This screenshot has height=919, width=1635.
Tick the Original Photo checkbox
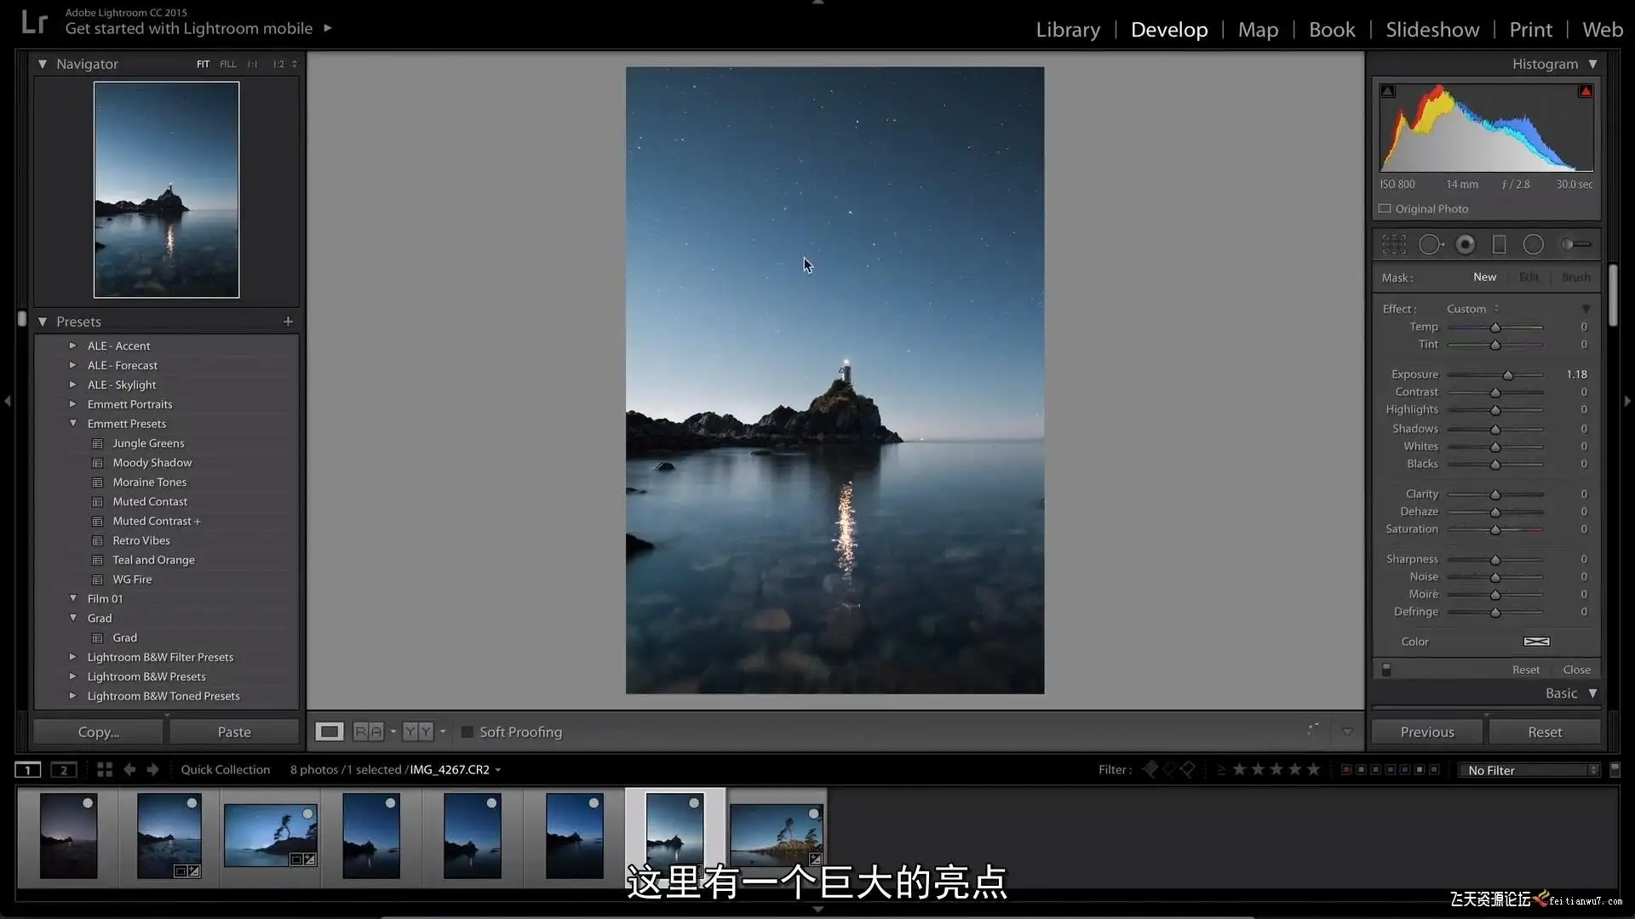tap(1385, 208)
